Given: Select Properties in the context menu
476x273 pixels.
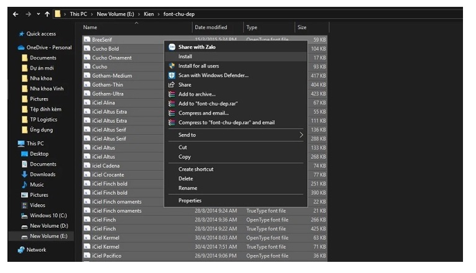Looking at the screenshot, I should (190, 200).
